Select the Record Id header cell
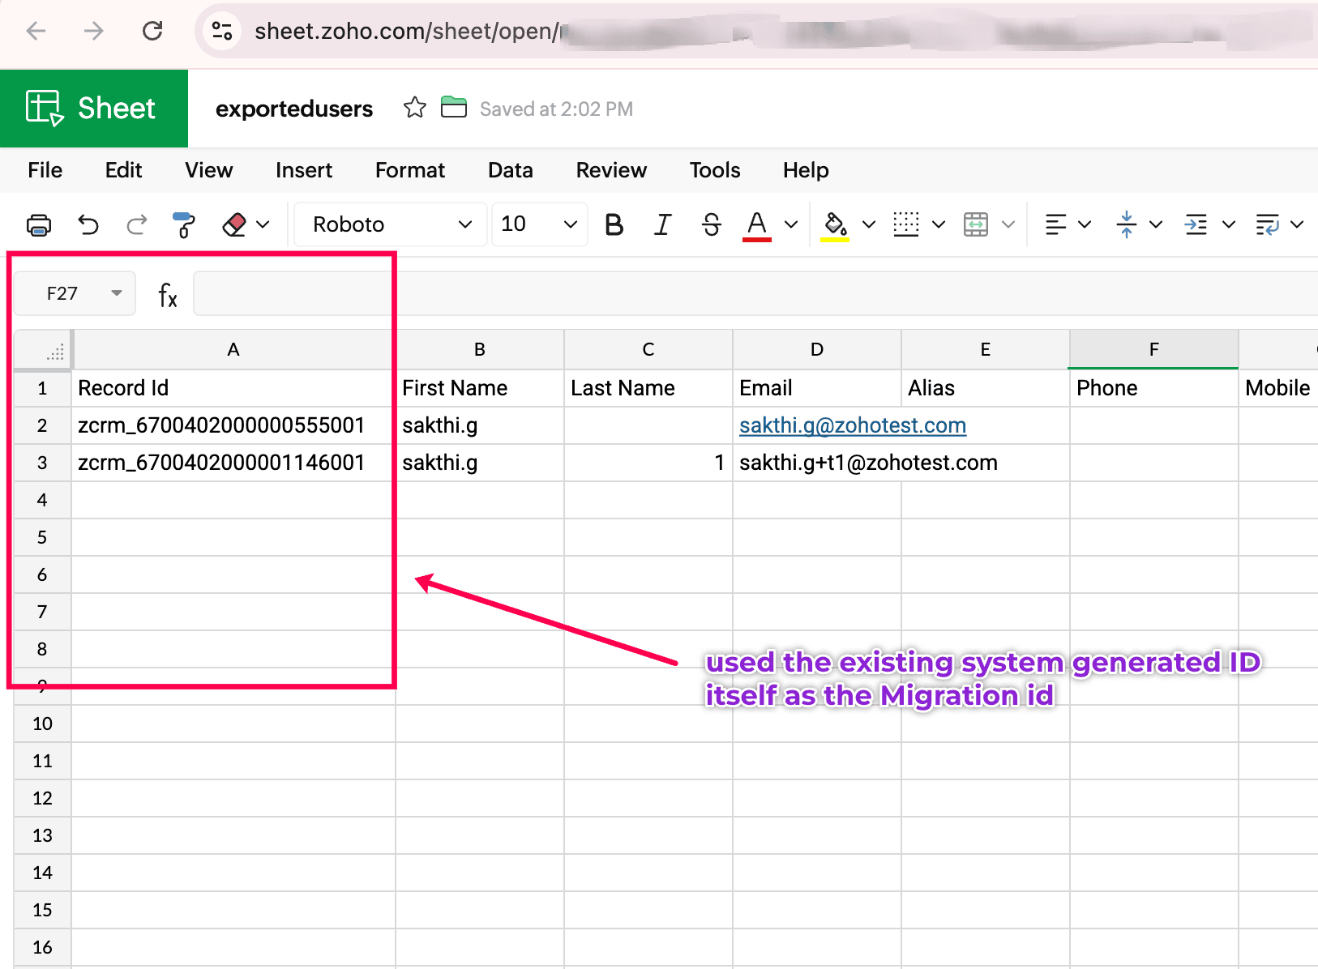 click(x=233, y=388)
